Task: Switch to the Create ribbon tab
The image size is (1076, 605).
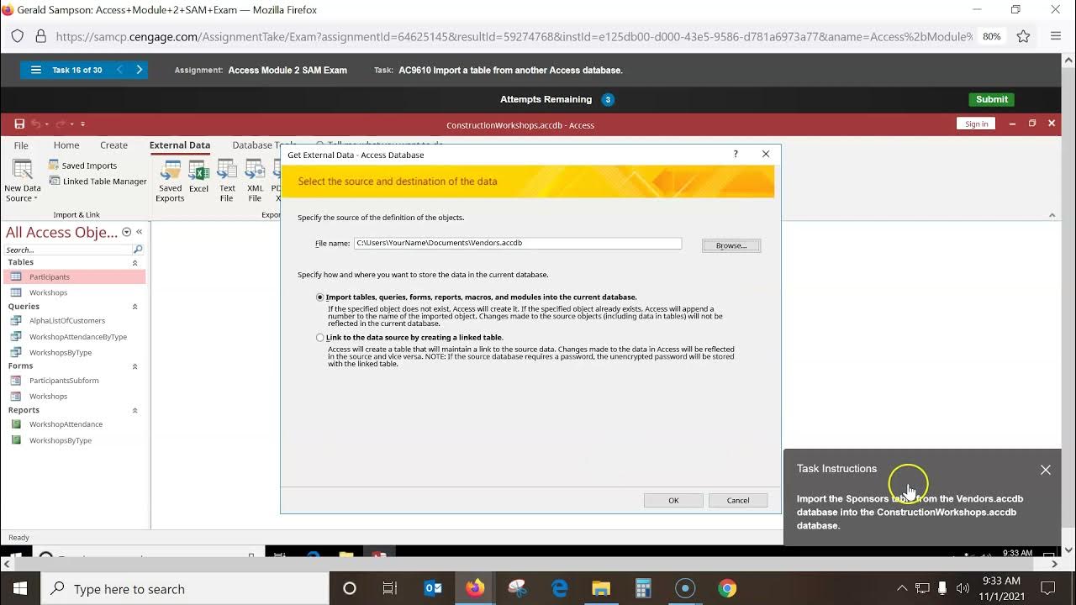Action: [x=113, y=145]
